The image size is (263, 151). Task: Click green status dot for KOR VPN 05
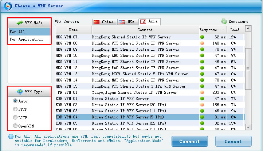tap(202, 123)
